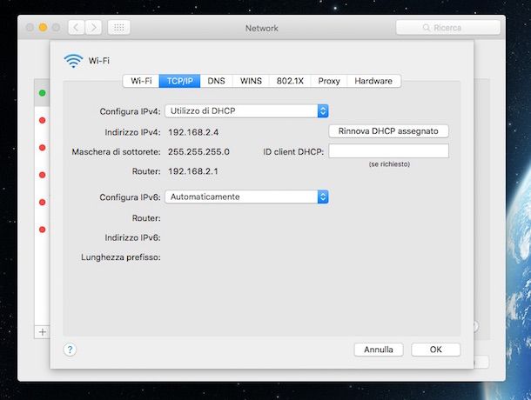Click the Ricerca search field
The height and width of the screenshot is (400, 531).
click(x=448, y=28)
